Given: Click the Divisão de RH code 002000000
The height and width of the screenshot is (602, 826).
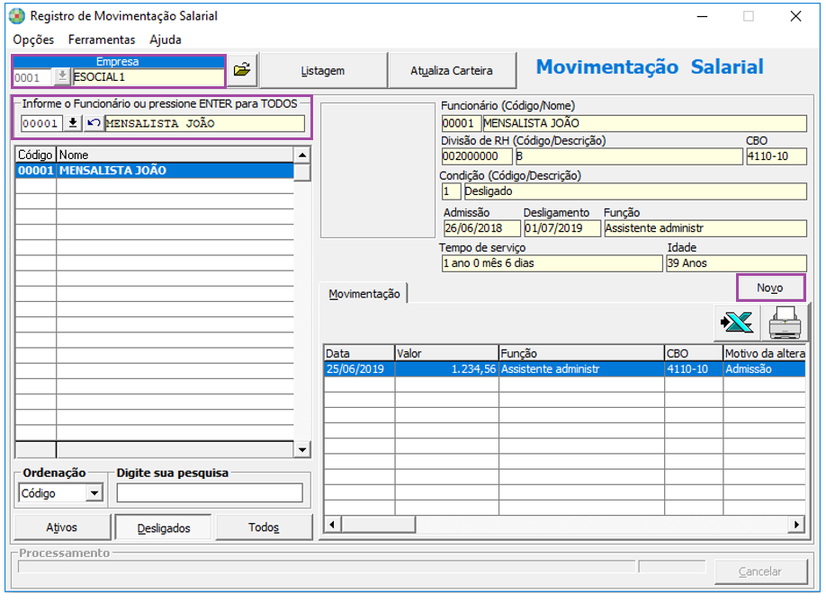Looking at the screenshot, I should [x=477, y=156].
